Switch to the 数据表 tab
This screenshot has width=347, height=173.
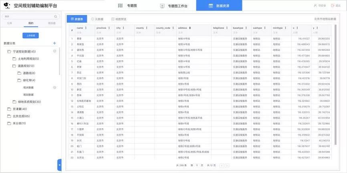[77, 19]
